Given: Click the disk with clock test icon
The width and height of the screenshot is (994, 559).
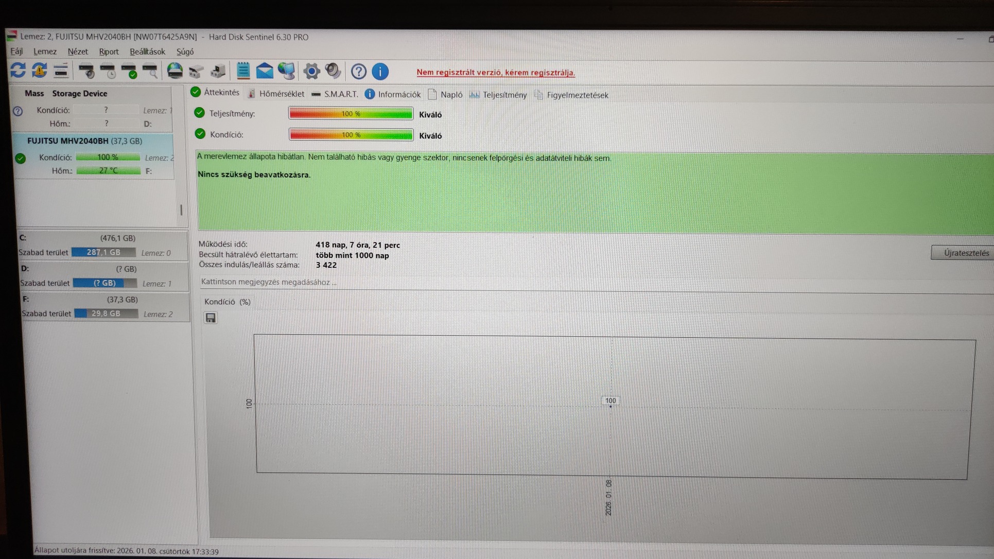Looking at the screenshot, I should click(108, 71).
